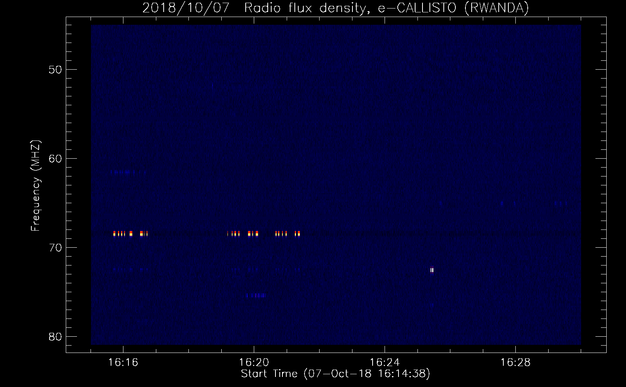The image size is (626, 387).
Task: Click the 16:20 time tick label
Action: pyautogui.click(x=254, y=363)
